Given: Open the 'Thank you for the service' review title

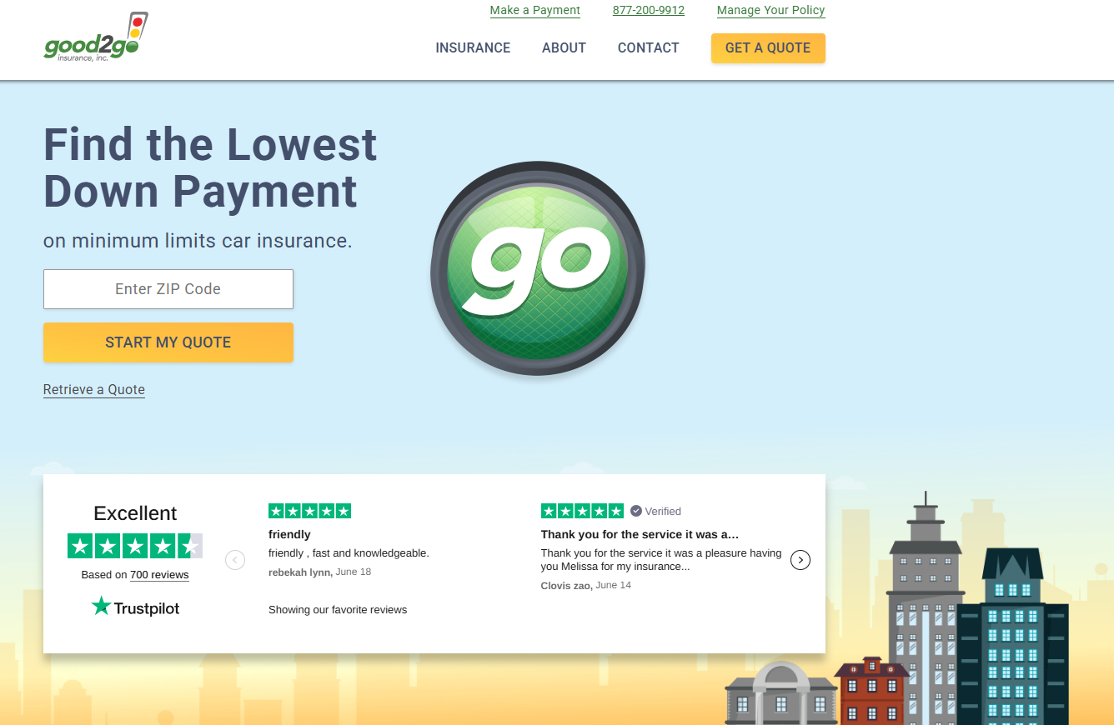Looking at the screenshot, I should tap(640, 535).
